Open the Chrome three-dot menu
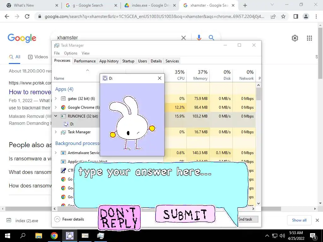This screenshot has height=242, width=323. tap(316, 16)
